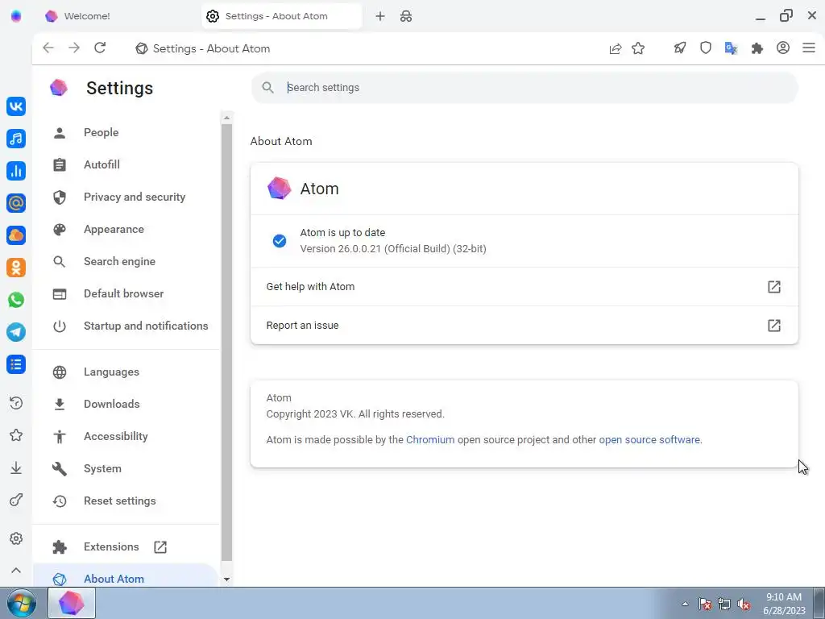Open Google Translate extension icon
825x619 pixels.
pos(732,48)
